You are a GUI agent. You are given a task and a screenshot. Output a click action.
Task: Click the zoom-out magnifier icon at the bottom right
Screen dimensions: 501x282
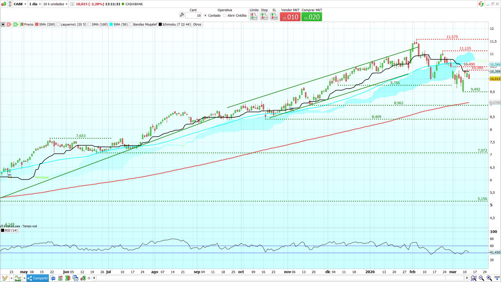(481, 278)
